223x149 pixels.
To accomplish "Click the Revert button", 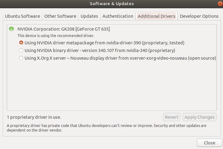I will pyautogui.click(x=172, y=117).
